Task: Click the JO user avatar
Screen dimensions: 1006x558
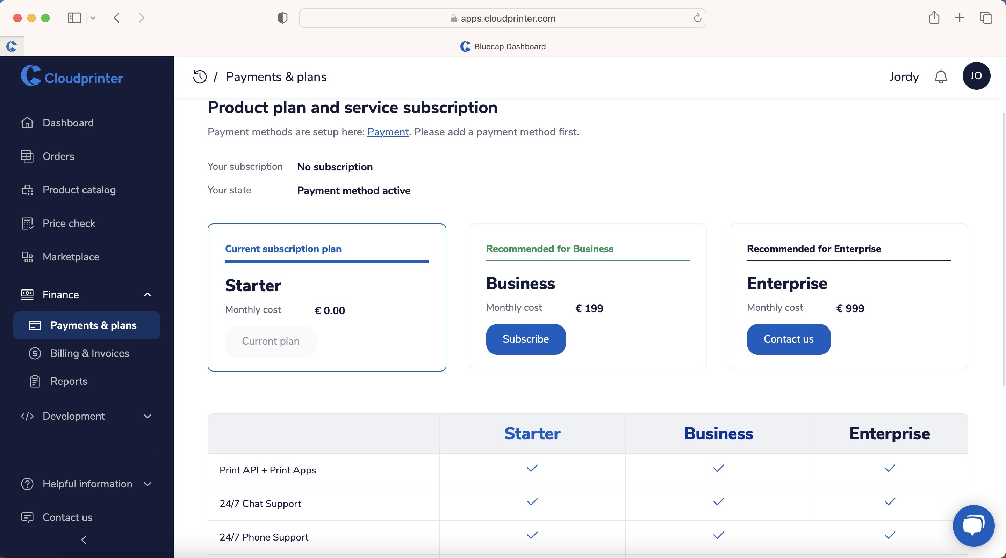Action: pyautogui.click(x=976, y=76)
